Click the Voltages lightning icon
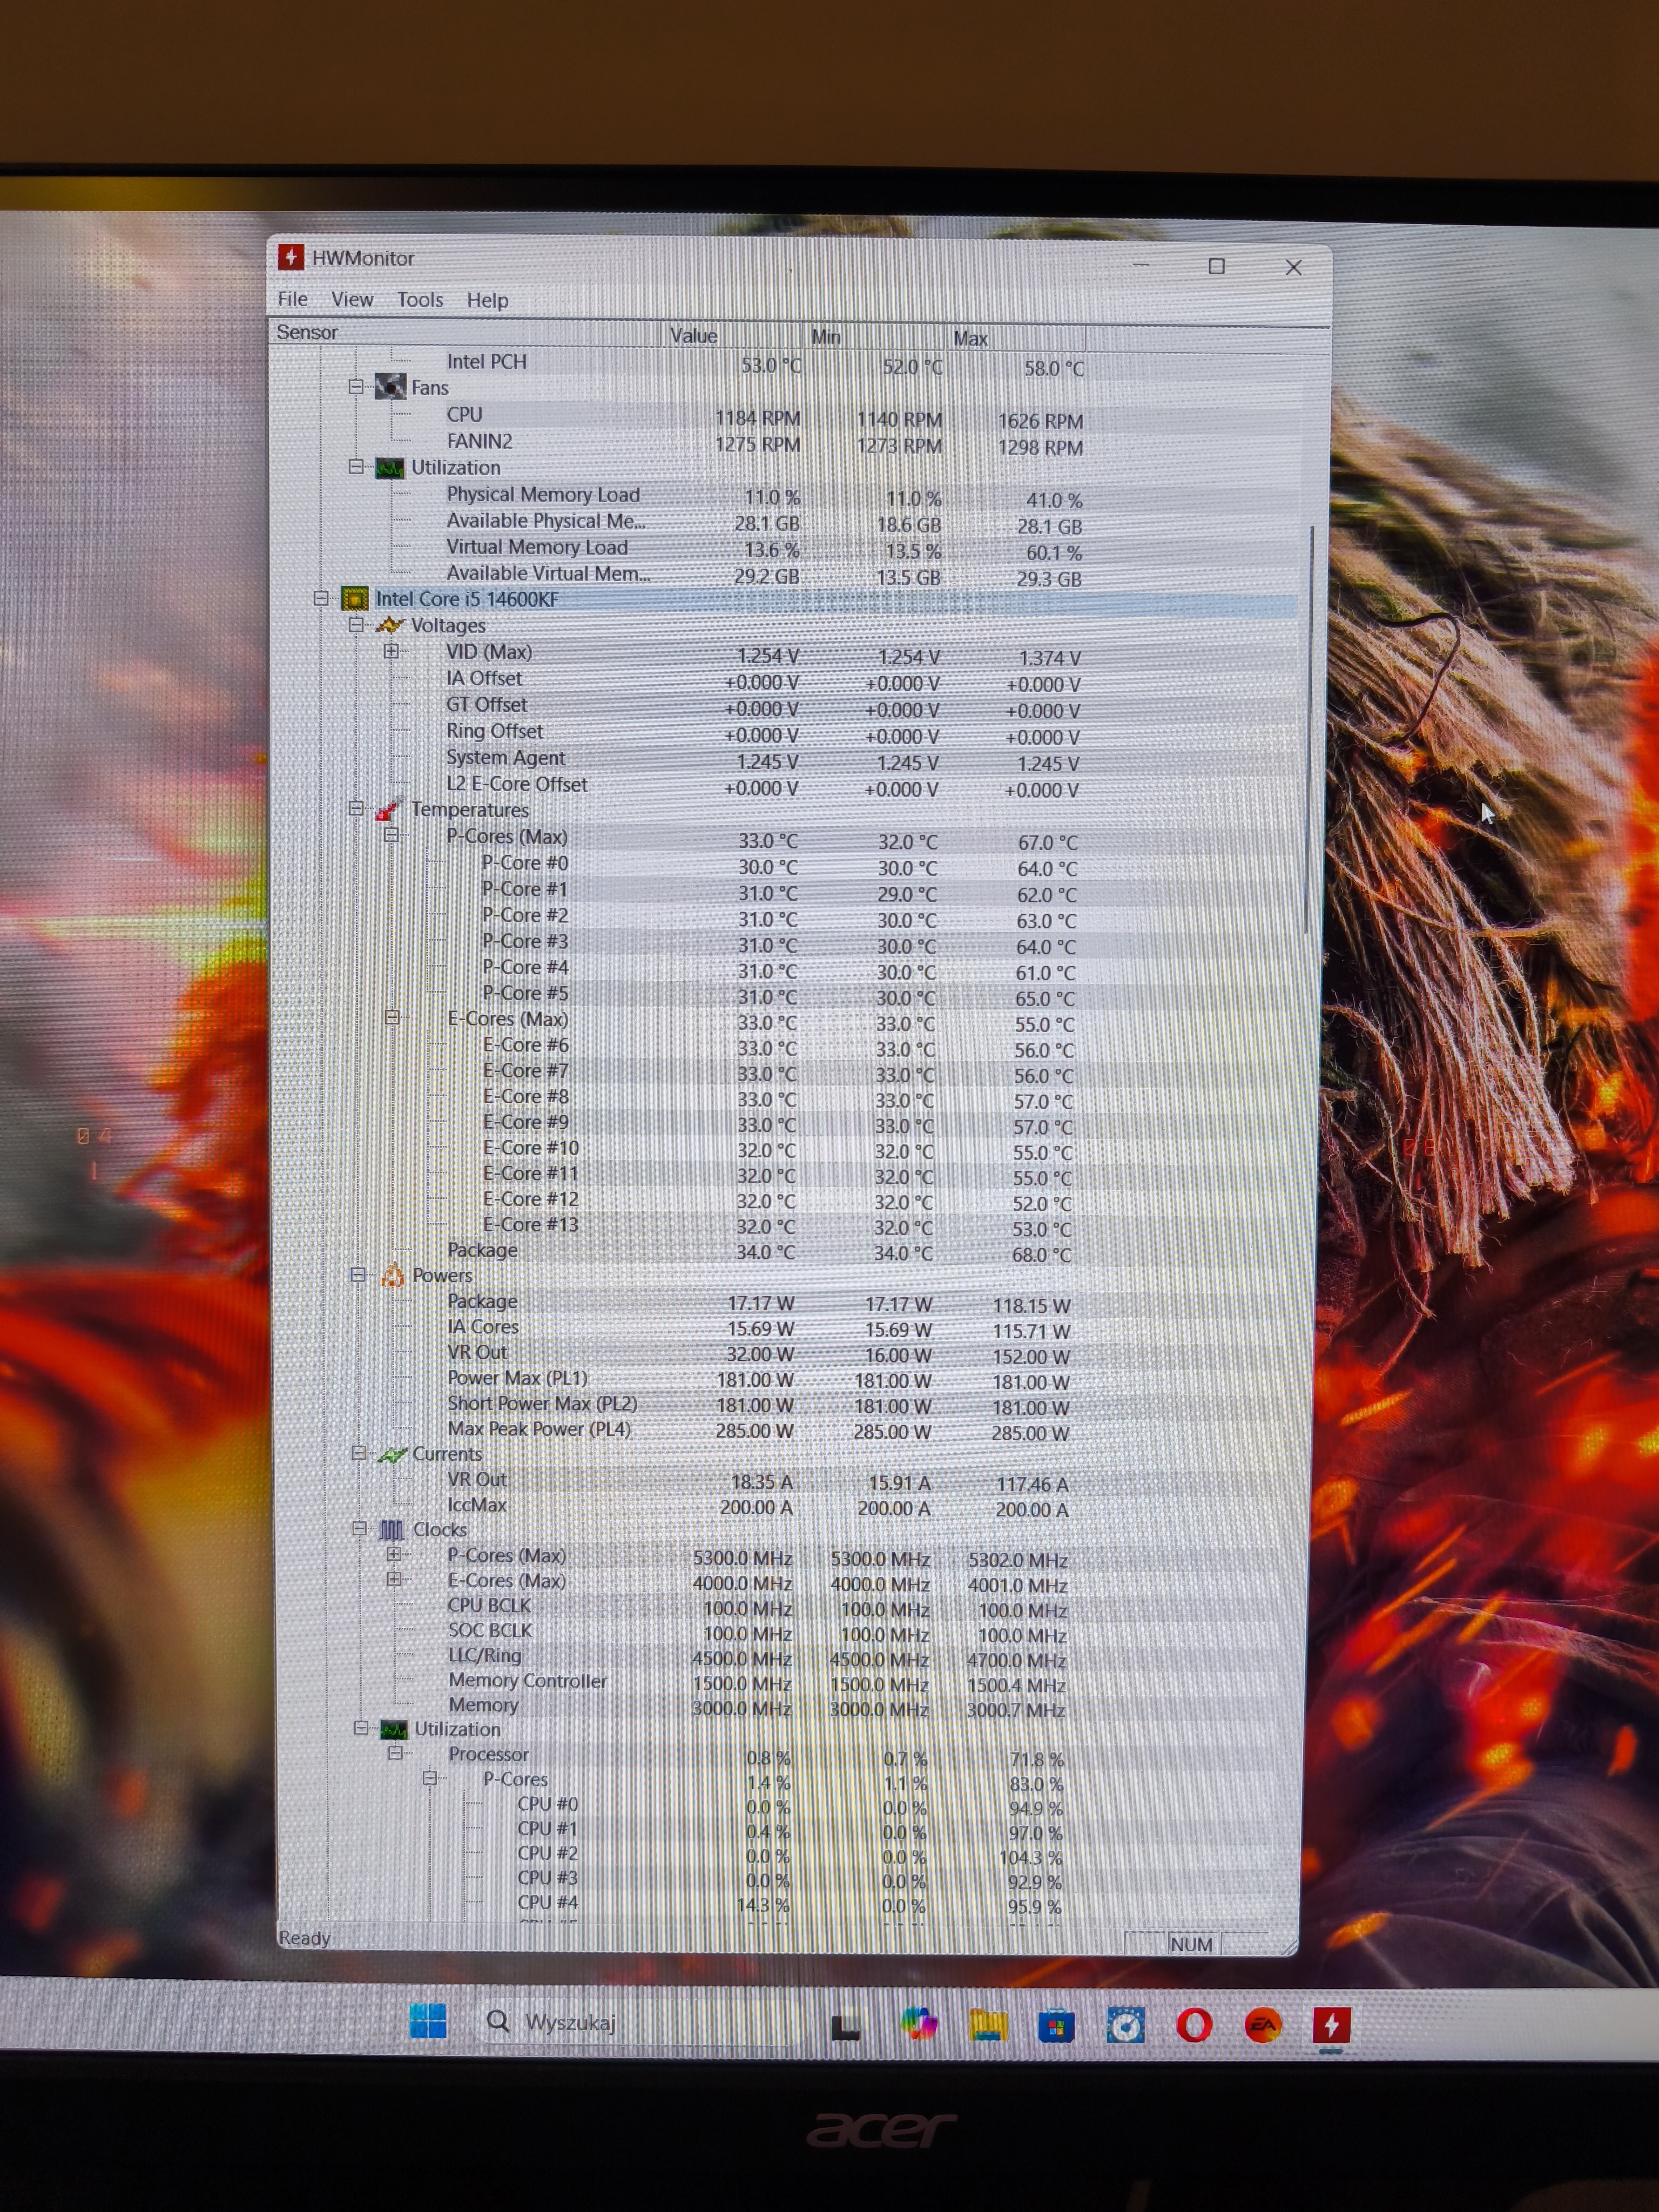 (390, 625)
